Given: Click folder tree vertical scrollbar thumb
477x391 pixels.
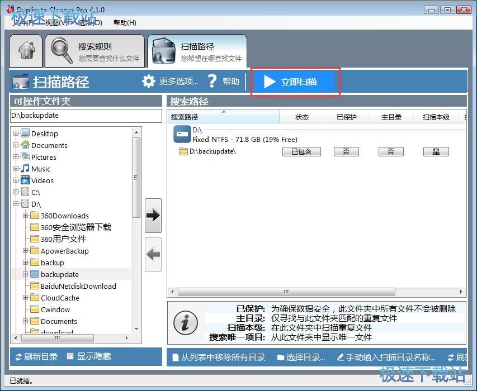Looking at the screenshot, I should click(x=136, y=178).
